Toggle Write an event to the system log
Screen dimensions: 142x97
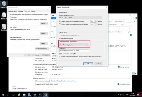[60, 36]
